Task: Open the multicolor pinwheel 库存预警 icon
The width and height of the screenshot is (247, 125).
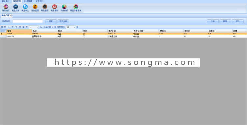Action: click(64, 7)
